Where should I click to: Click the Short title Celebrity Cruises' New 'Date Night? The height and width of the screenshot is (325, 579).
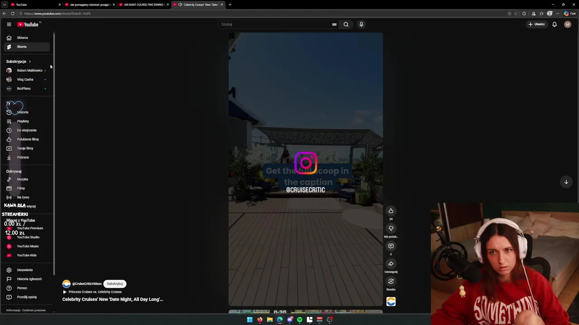click(113, 299)
